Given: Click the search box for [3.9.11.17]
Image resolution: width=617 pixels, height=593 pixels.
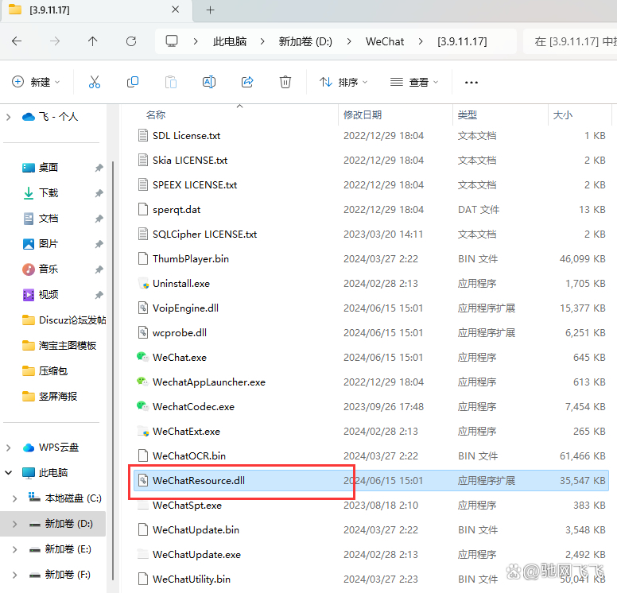Looking at the screenshot, I should [x=570, y=41].
